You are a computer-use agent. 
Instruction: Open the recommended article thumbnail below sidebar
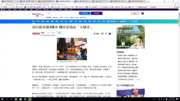pos(131,93)
